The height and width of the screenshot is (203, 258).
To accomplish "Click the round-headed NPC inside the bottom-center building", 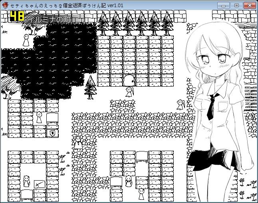I will (x=128, y=181).
